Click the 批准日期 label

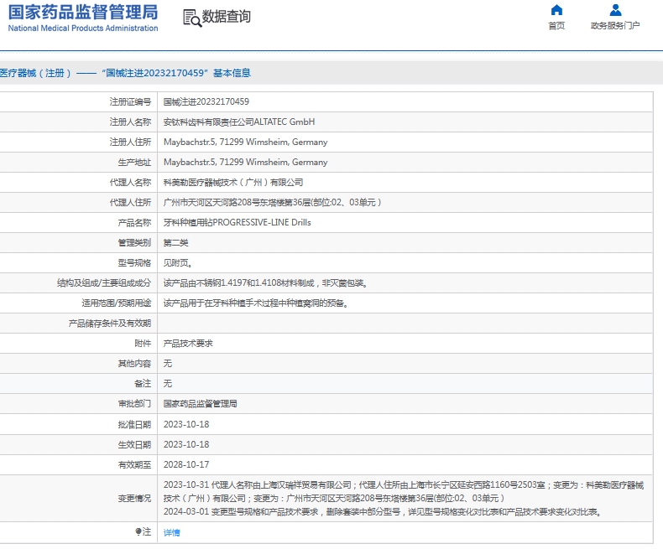tap(134, 424)
